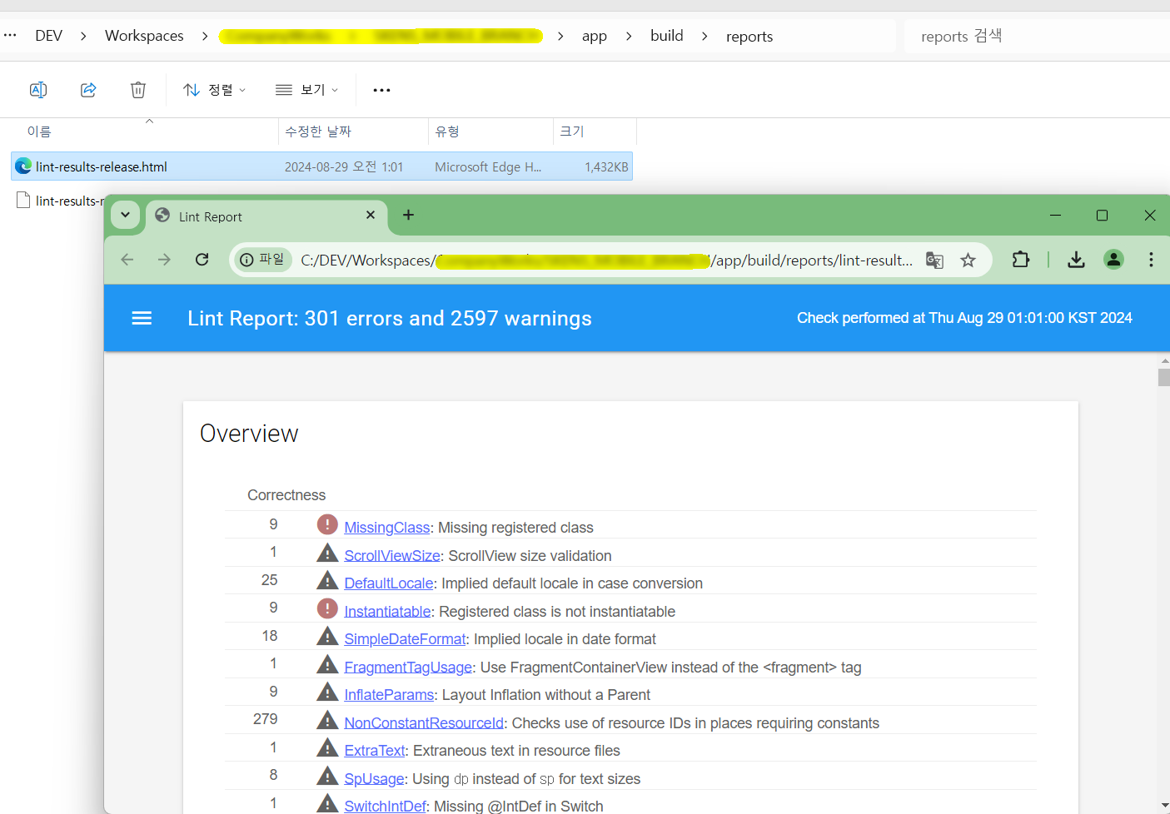The height and width of the screenshot is (814, 1170).
Task: Open the SimpleDateFormat link
Action: click(405, 639)
